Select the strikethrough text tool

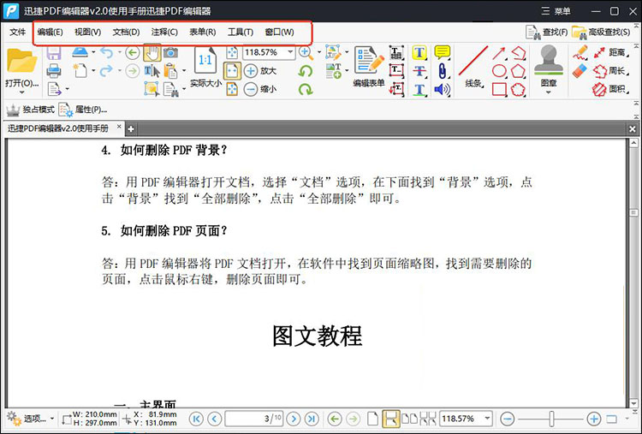tap(419, 71)
